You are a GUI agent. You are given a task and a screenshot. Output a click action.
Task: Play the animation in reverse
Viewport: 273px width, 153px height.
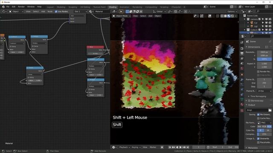click(177, 147)
